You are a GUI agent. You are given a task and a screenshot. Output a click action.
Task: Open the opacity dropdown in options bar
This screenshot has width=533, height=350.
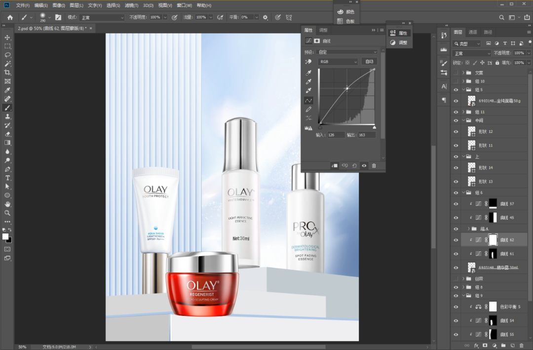pyautogui.click(x=165, y=17)
